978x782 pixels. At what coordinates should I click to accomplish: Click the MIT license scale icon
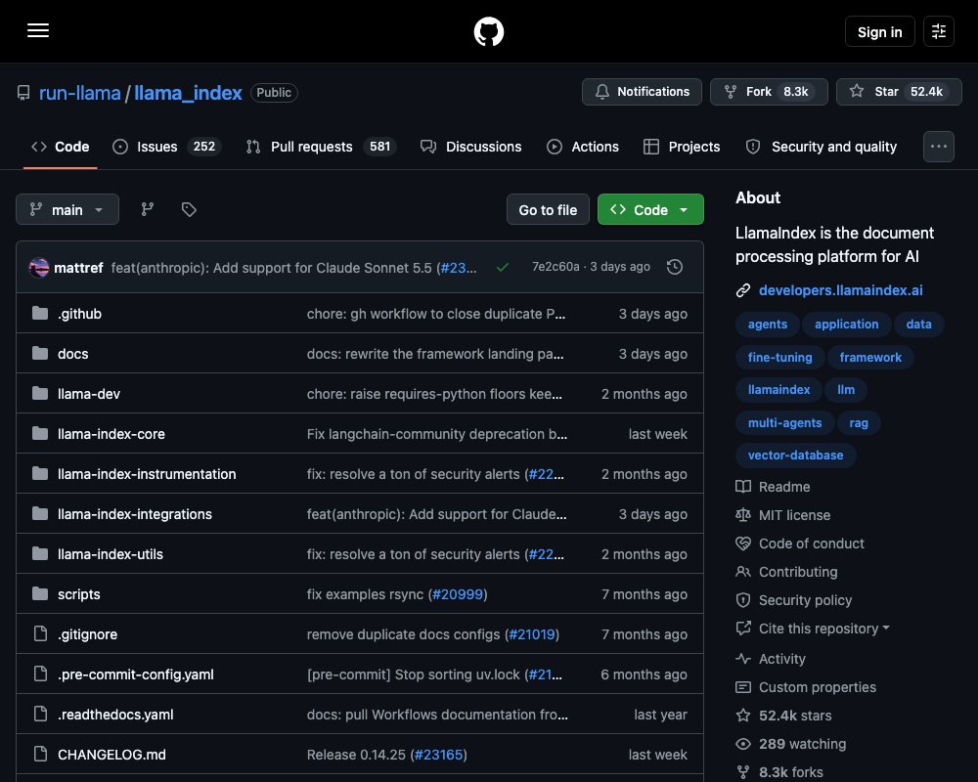[x=743, y=515]
